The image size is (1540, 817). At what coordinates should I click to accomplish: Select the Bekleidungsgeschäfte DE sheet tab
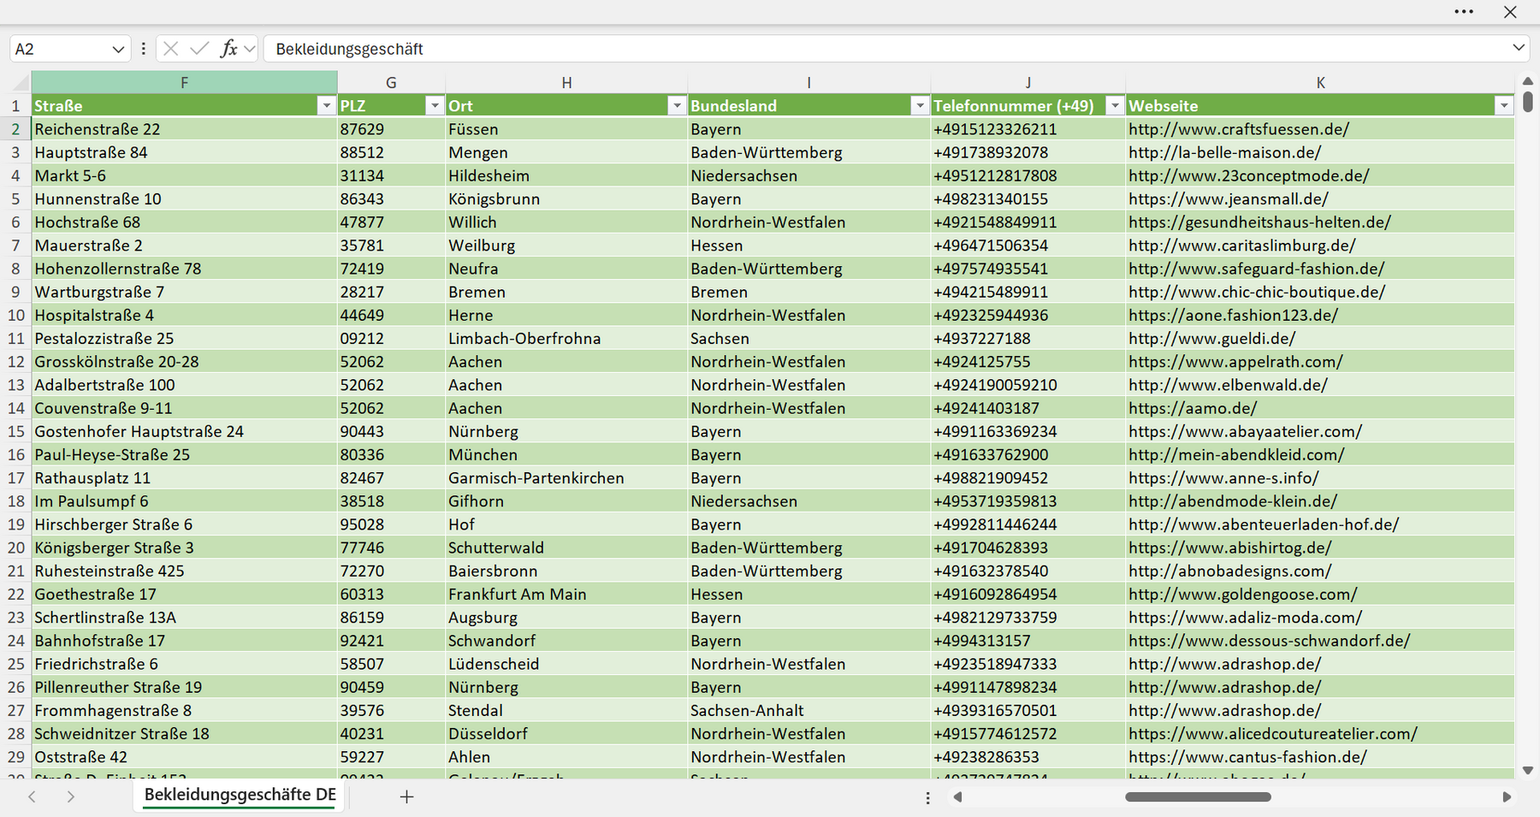click(240, 795)
